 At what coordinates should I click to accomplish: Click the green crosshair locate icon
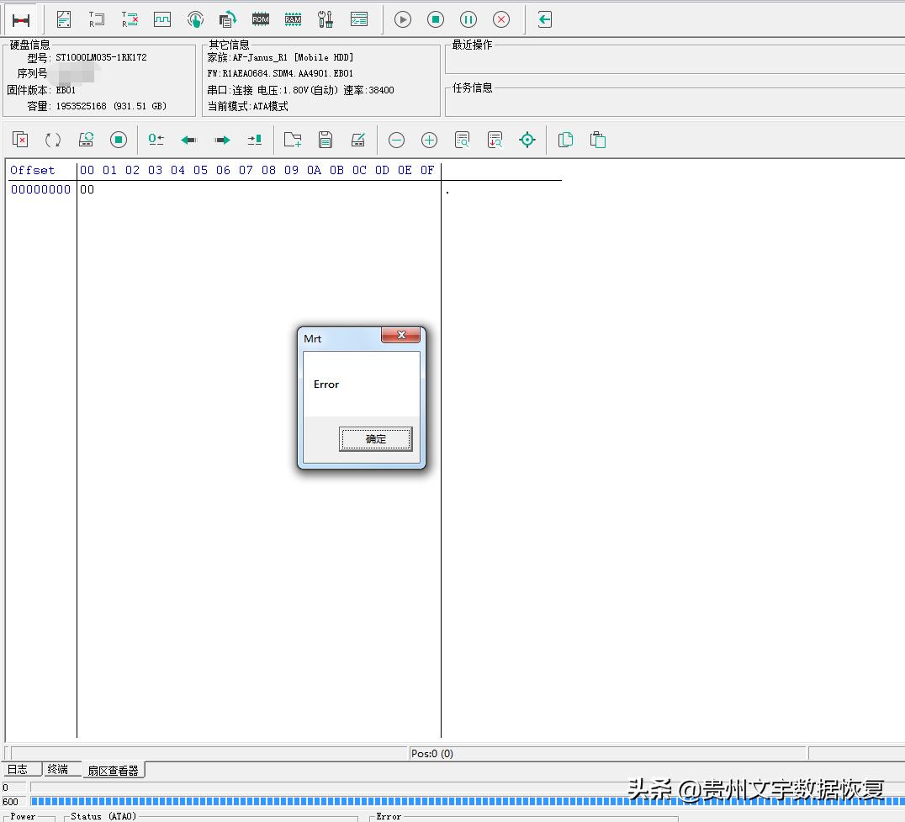527,141
